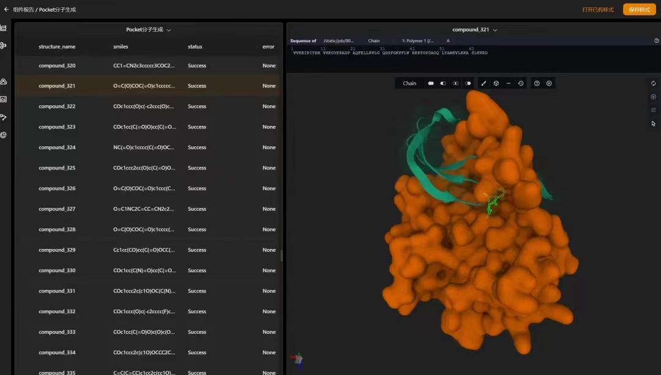Clear selection with the circled X icon
Screen dimensions: 661x375
tap(549, 83)
